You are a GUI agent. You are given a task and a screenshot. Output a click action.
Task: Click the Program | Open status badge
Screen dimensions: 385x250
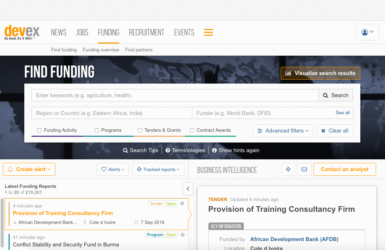point(161,235)
